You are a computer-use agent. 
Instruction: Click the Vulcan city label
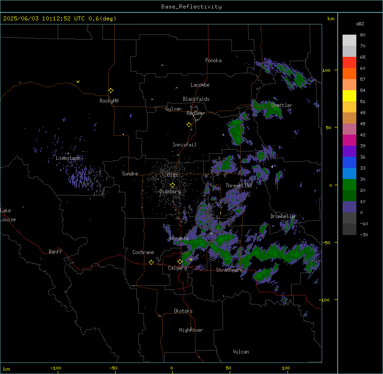(x=241, y=352)
